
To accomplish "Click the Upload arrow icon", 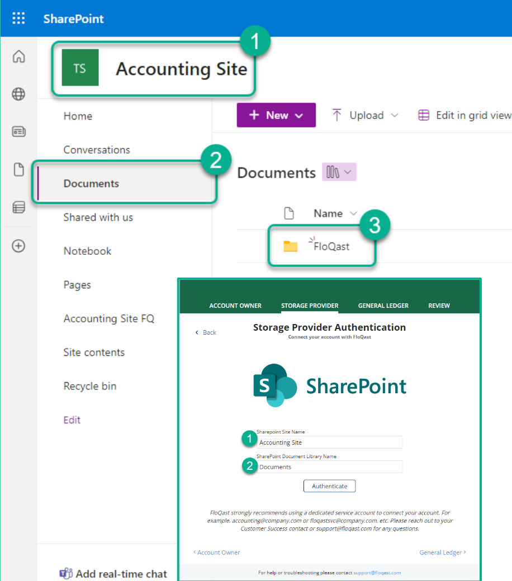I will tap(336, 115).
